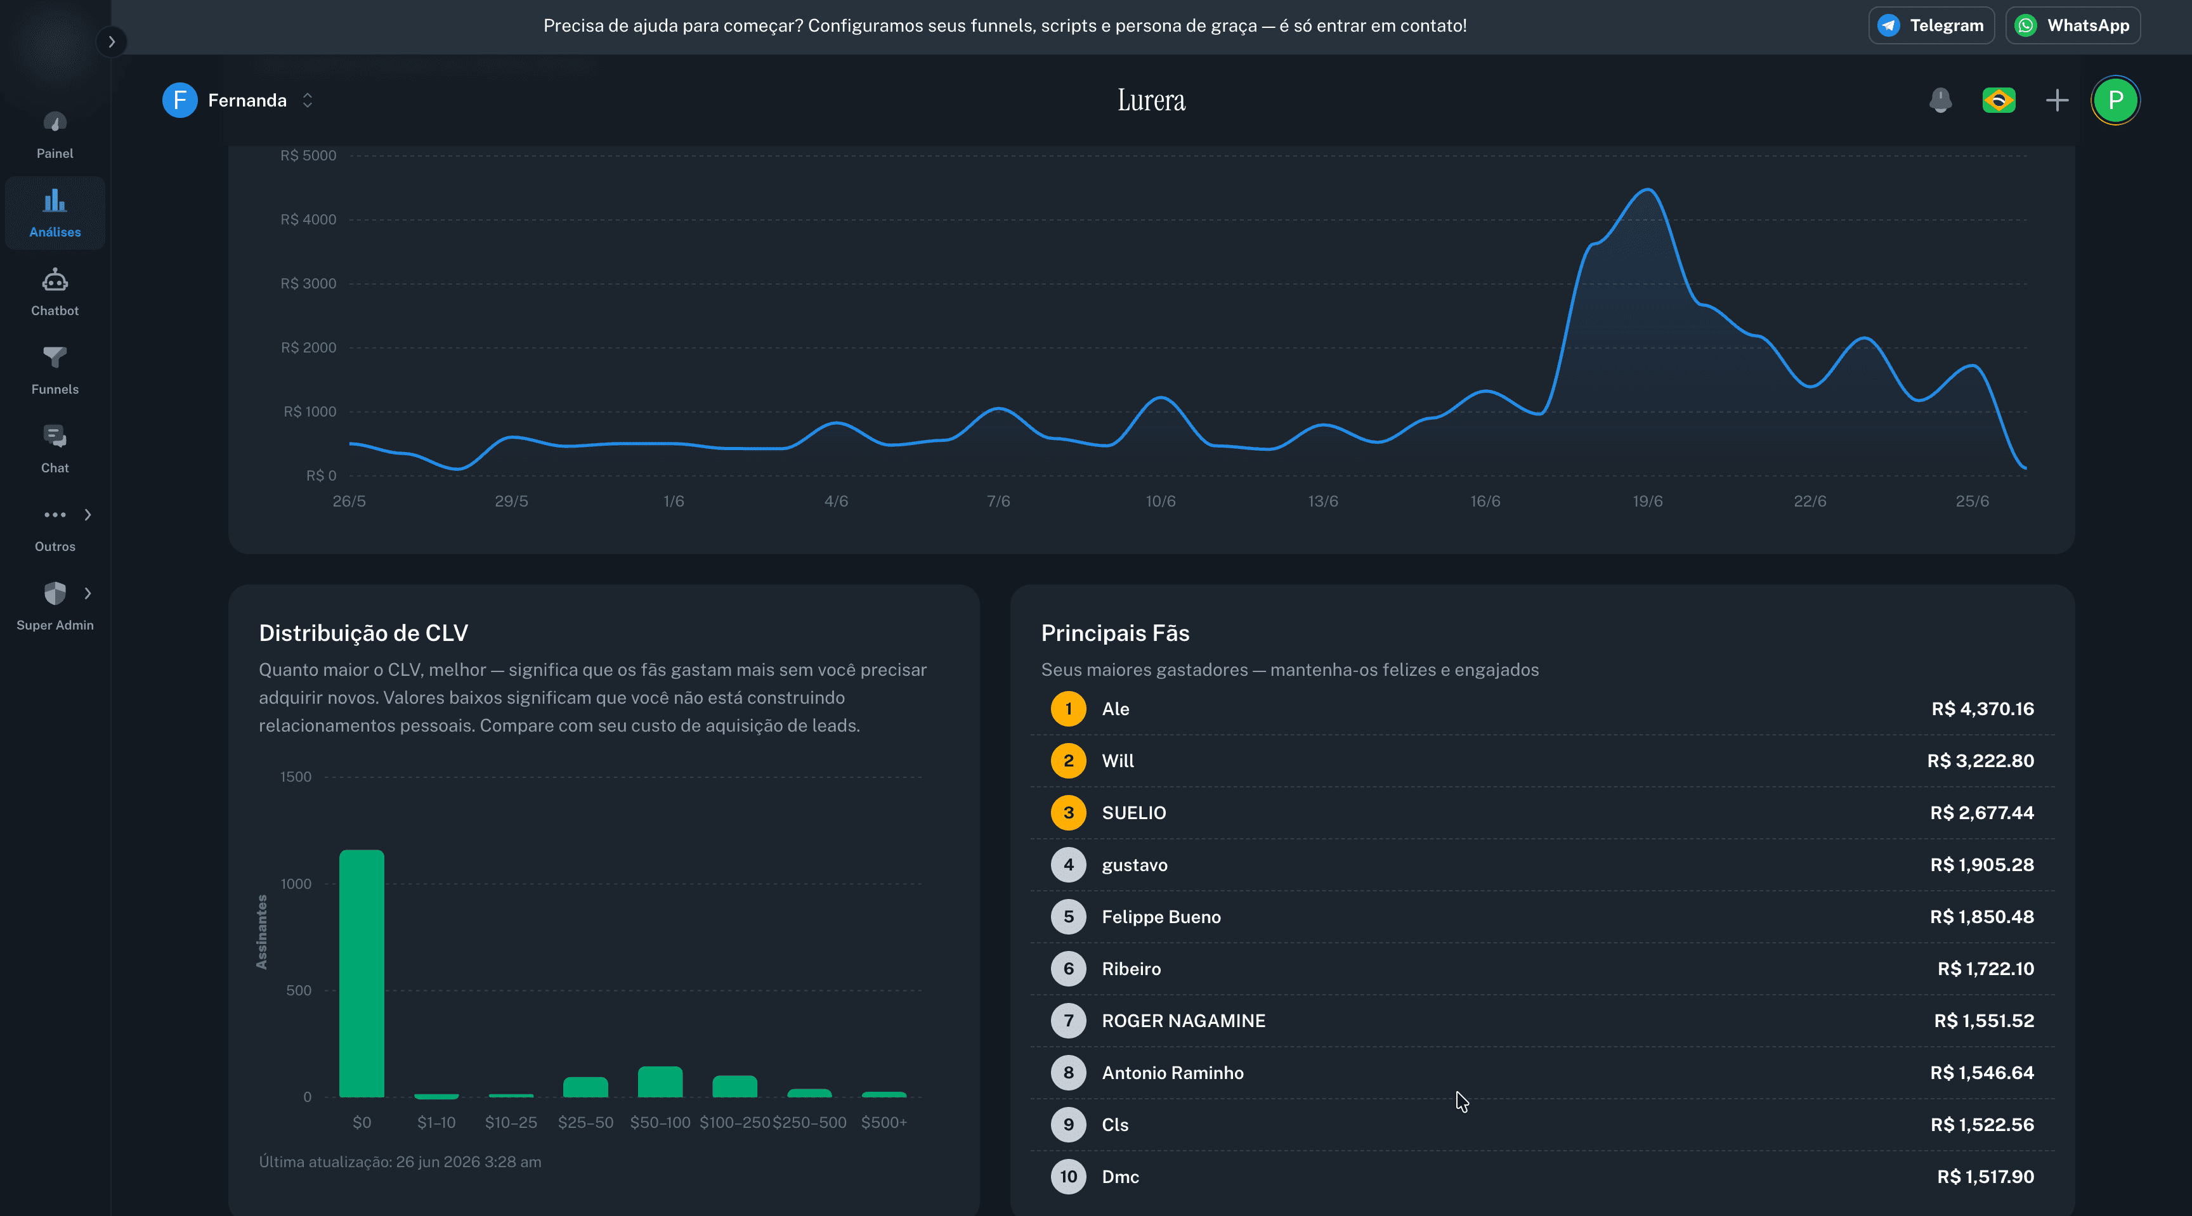Click rank 1 gold badge
2192x1216 pixels.
pos(1068,709)
